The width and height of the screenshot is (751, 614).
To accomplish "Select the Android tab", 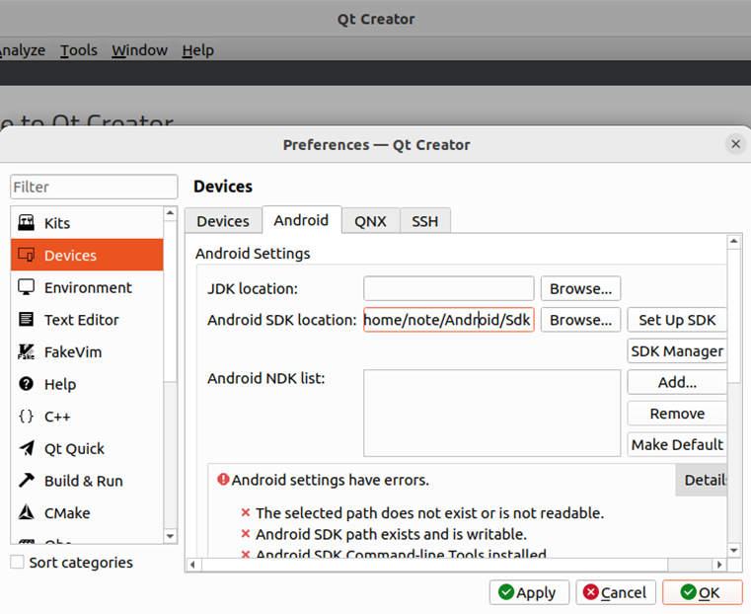I will (301, 220).
